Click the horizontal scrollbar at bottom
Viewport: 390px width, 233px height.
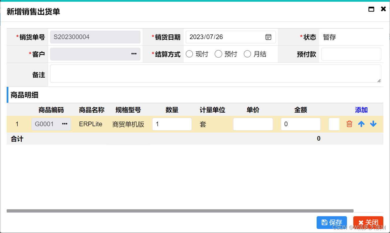(x=180, y=211)
